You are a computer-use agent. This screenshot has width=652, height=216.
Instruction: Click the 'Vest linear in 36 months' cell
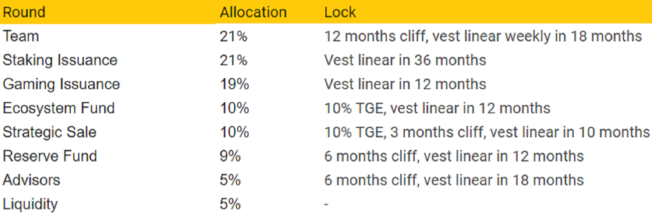pyautogui.click(x=405, y=60)
